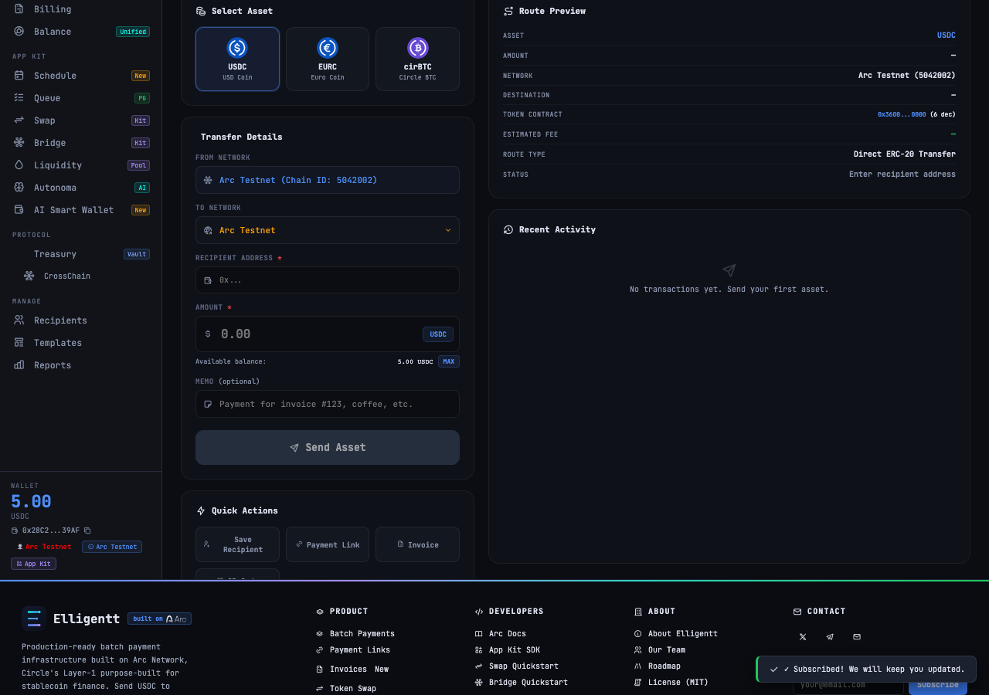The image size is (989, 695).
Task: Open token contract link 0x3600...0000
Action: (x=902, y=114)
